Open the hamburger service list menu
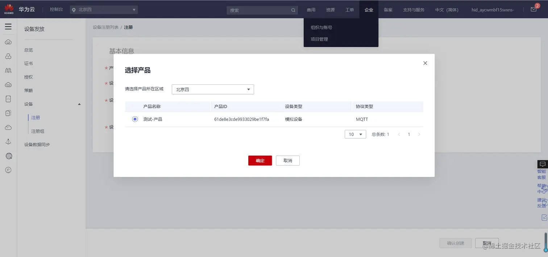This screenshot has width=548, height=257. [x=8, y=26]
